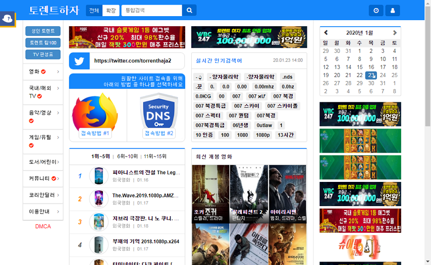This screenshot has width=431, height=265.
Task: Expand the 코리안딜러 sidebar item
Action: pyautogui.click(x=43, y=195)
